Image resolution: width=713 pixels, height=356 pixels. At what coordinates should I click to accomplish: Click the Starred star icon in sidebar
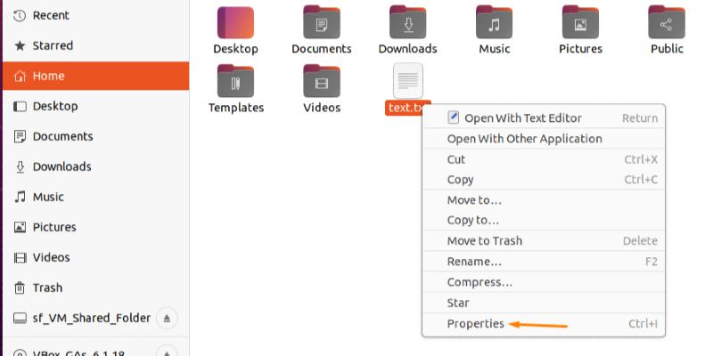click(x=20, y=46)
